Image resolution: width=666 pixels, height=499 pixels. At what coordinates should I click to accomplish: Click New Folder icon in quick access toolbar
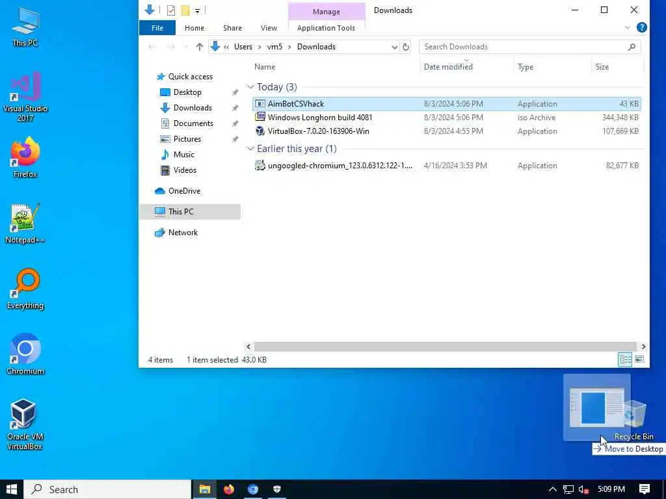[185, 10]
